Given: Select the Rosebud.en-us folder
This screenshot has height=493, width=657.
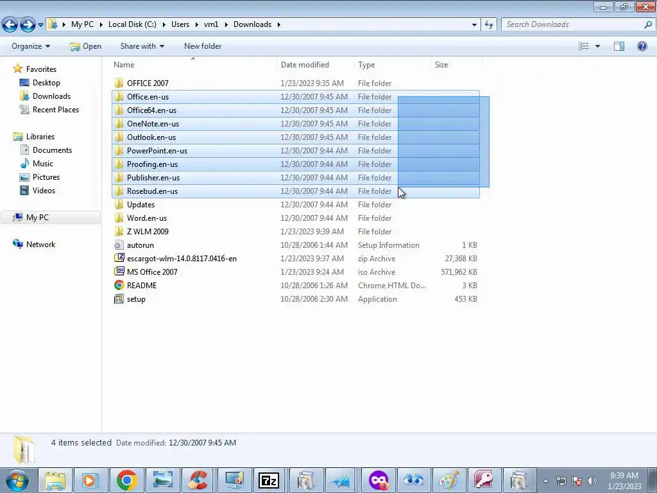Looking at the screenshot, I should pos(295,191).
